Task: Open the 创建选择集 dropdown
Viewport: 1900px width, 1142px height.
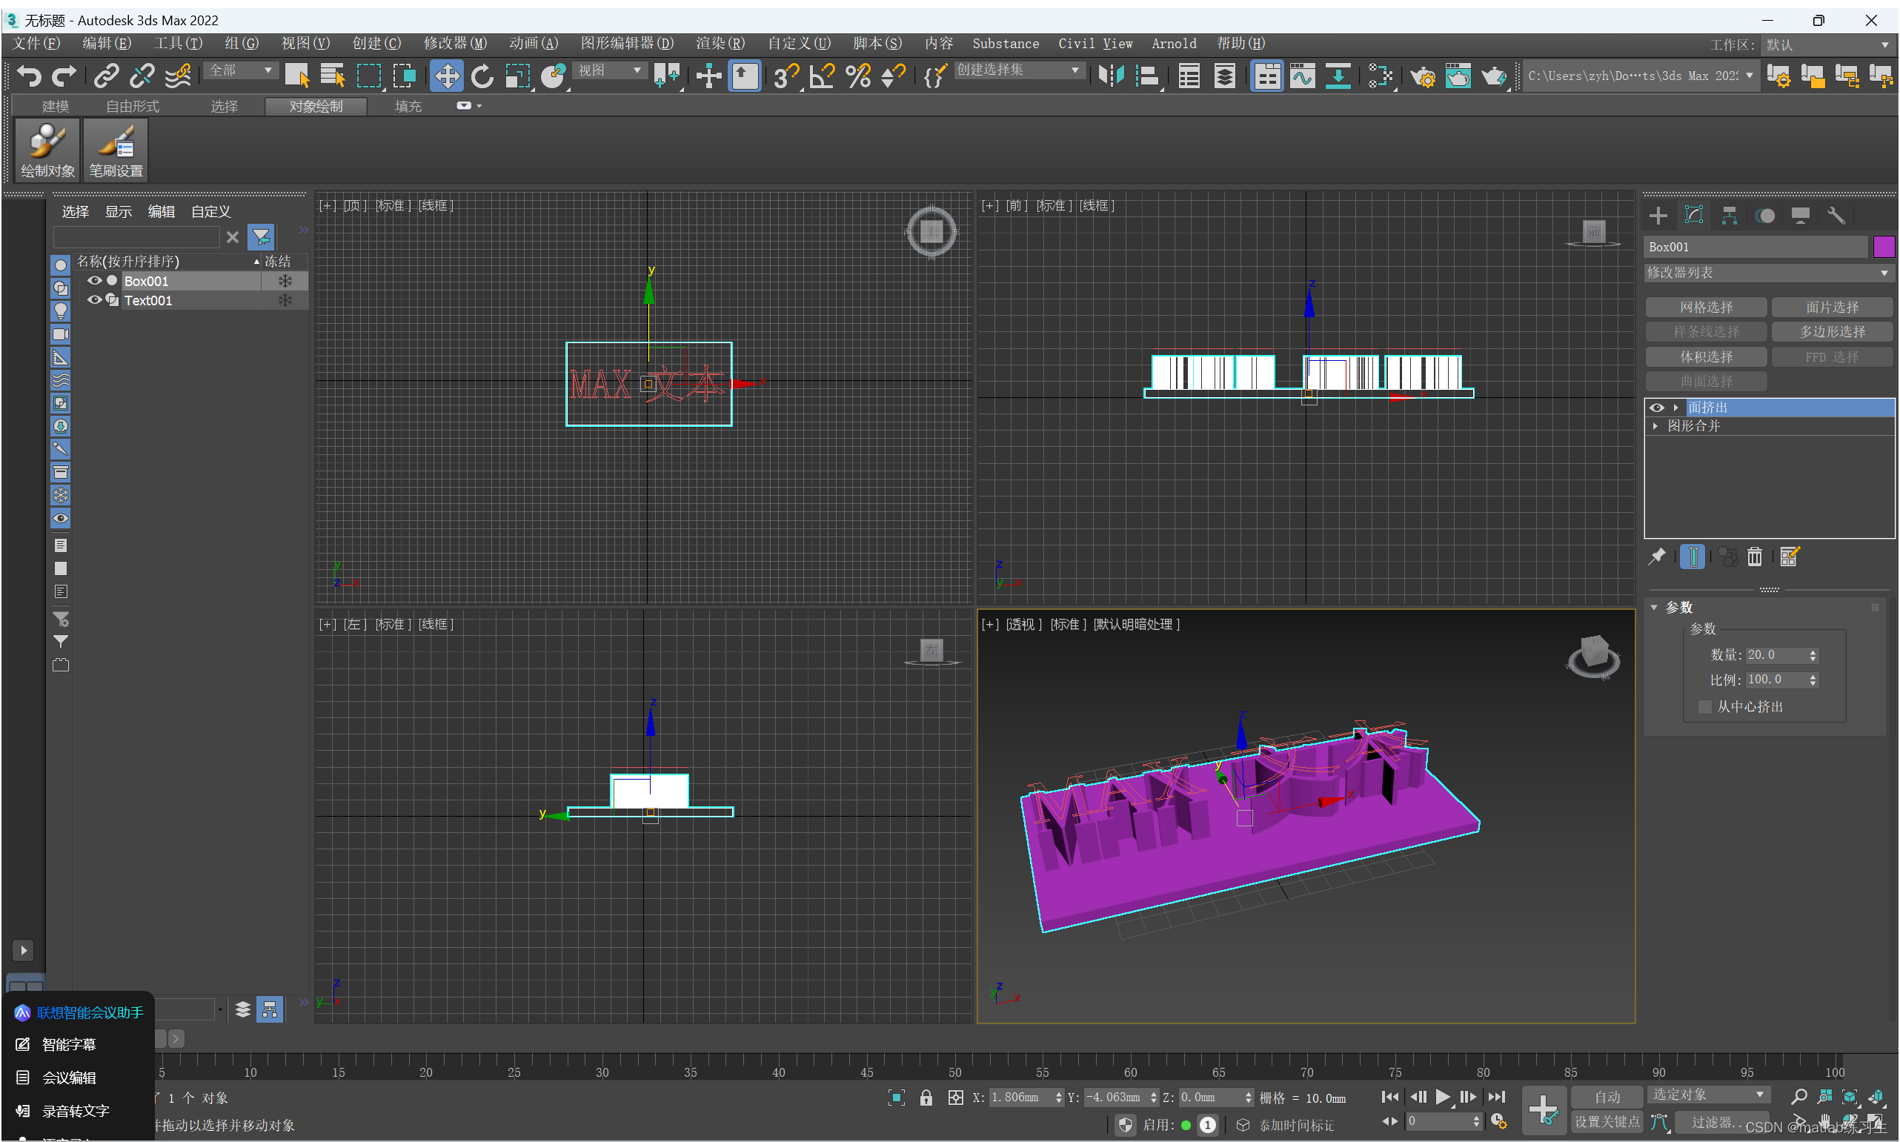Action: click(1017, 70)
